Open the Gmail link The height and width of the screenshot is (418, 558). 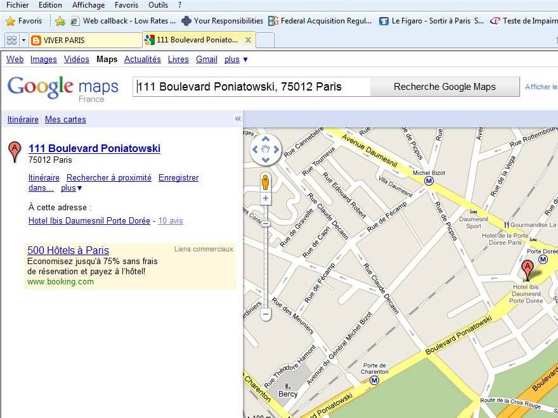[x=207, y=60]
